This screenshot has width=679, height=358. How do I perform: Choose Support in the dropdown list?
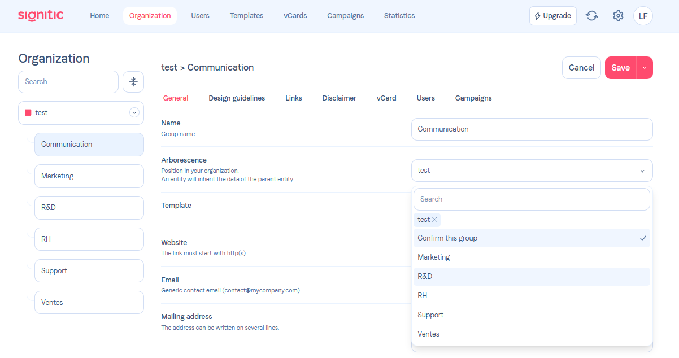click(x=532, y=315)
